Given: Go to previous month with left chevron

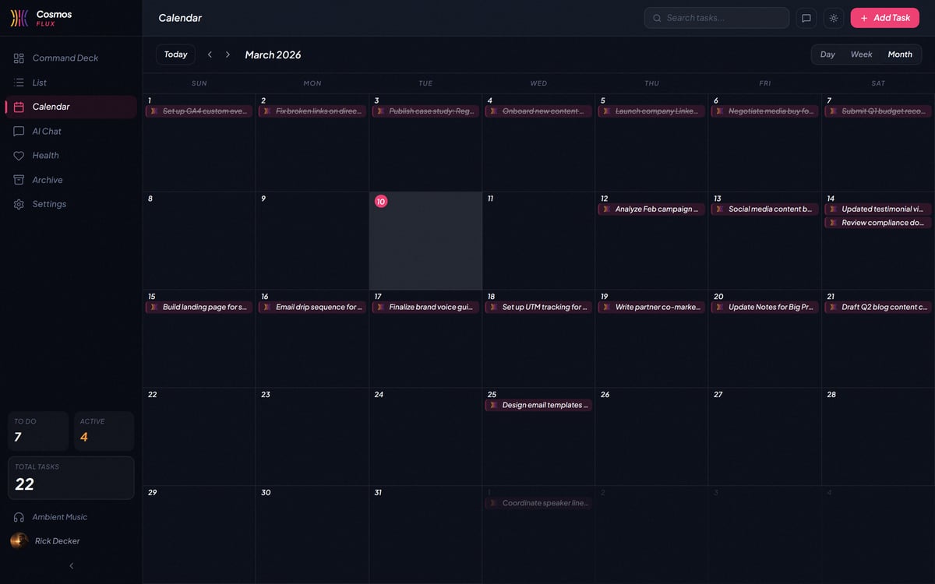Looking at the screenshot, I should click(x=210, y=55).
